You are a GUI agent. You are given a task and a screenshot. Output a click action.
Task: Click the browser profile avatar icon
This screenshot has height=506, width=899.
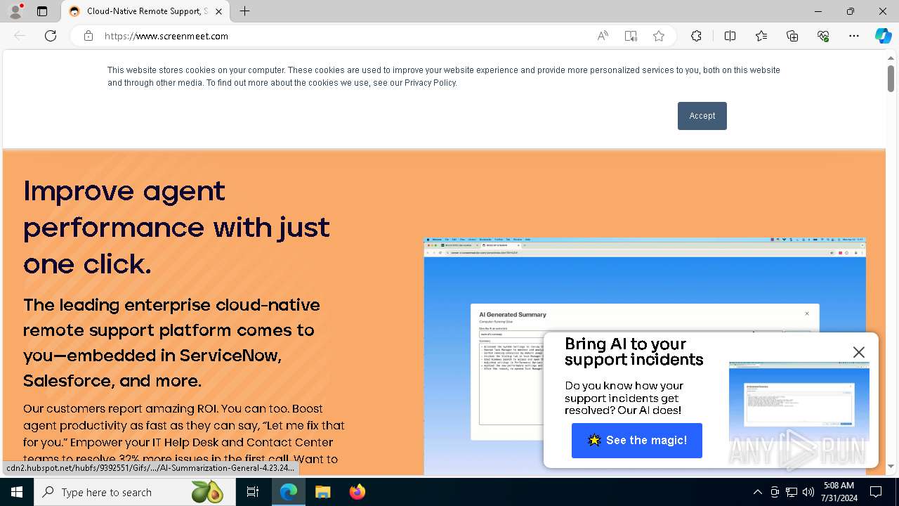click(x=15, y=11)
